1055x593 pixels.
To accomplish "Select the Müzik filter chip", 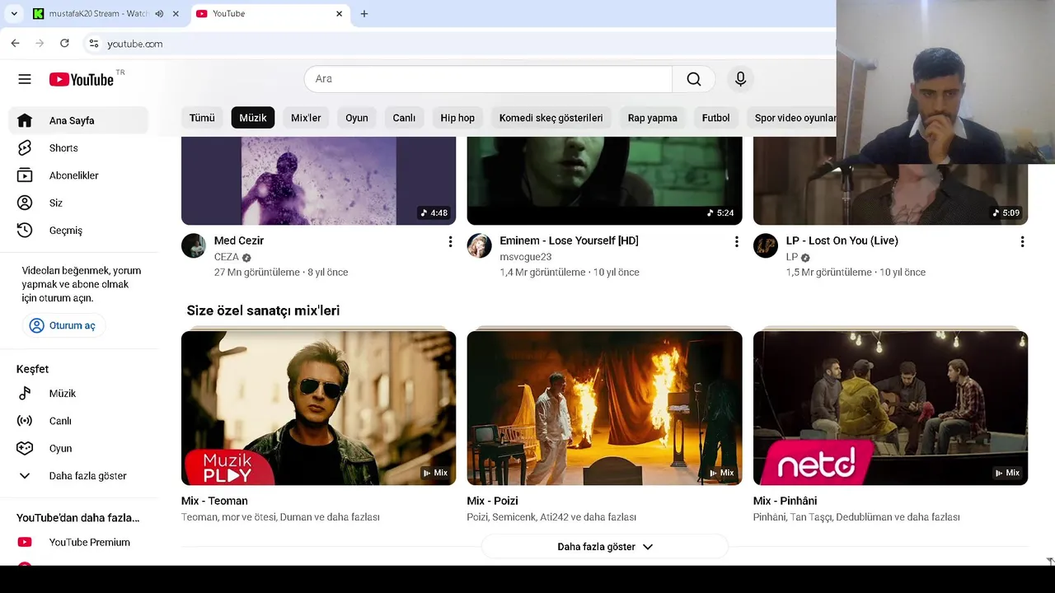I will click(x=253, y=118).
